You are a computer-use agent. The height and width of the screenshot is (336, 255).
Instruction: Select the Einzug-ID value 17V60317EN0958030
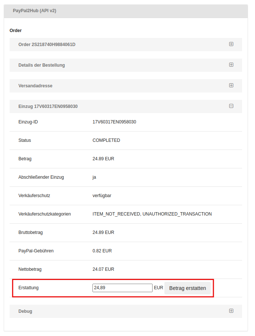tap(114, 122)
